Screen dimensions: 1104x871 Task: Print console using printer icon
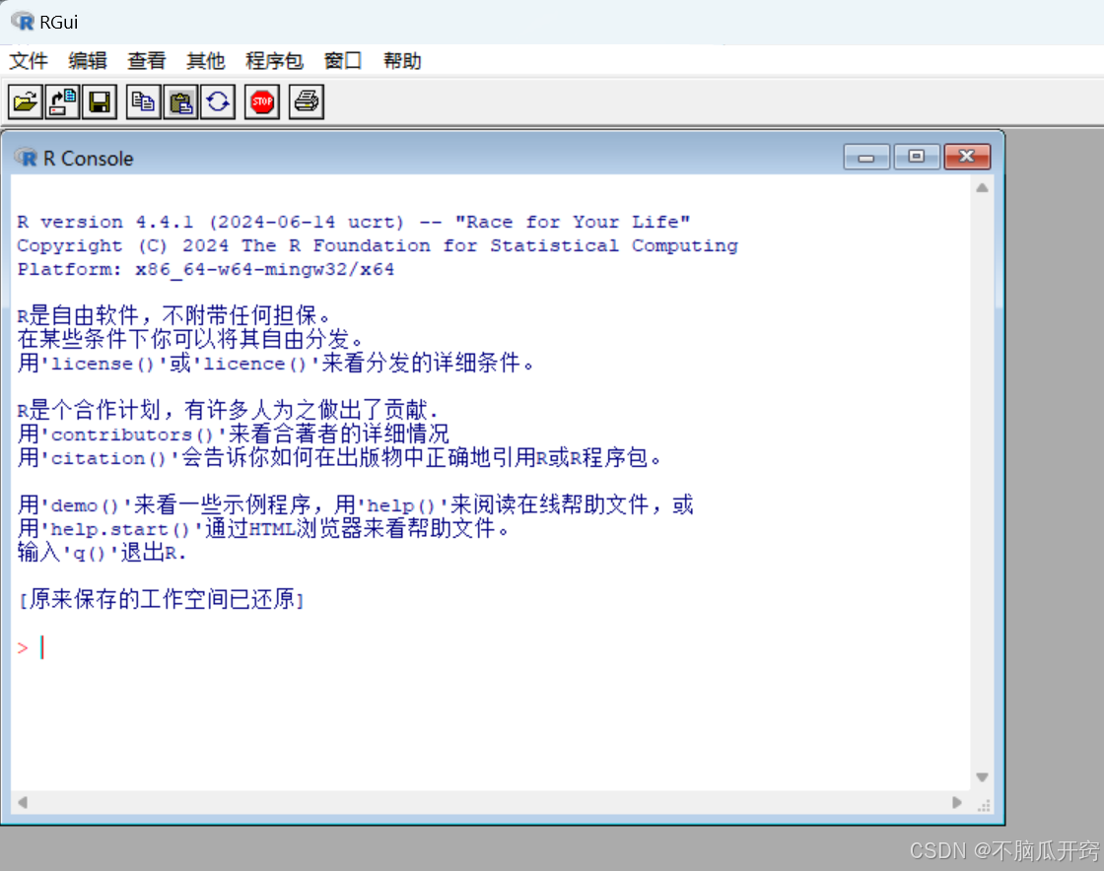pyautogui.click(x=307, y=102)
